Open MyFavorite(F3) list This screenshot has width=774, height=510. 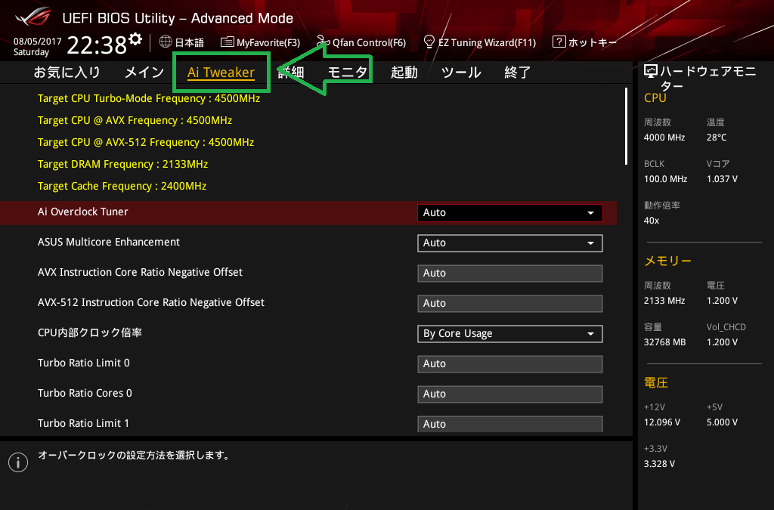point(261,42)
